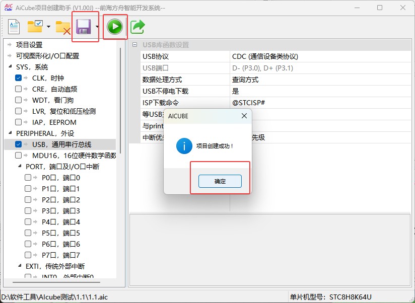This screenshot has width=415, height=303.
Task: Click the ISP下载命令 @STCISP# field
Action: [320, 103]
